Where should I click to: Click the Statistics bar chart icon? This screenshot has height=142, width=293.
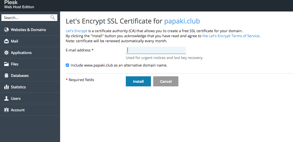(6, 87)
